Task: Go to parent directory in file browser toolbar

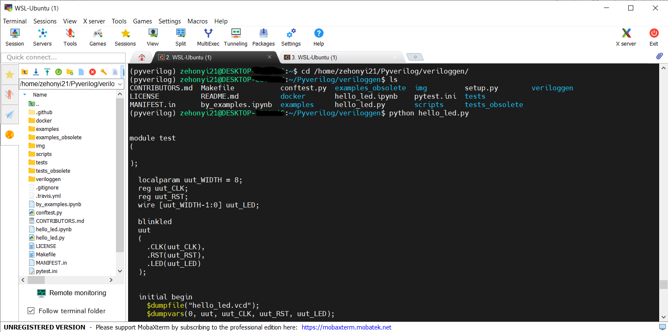Action: coord(25,72)
